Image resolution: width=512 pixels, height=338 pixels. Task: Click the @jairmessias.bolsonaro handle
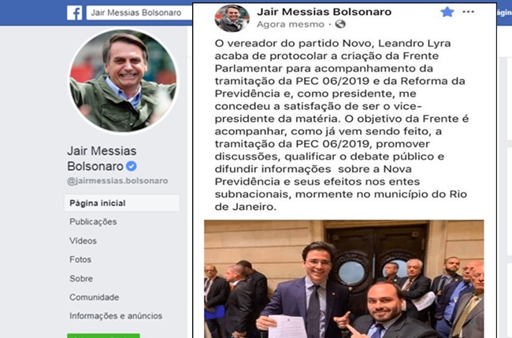tap(117, 181)
